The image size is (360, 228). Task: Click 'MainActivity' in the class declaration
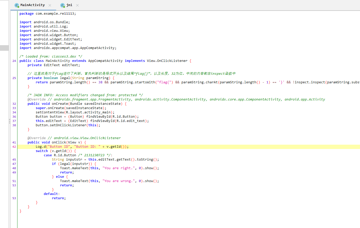pyautogui.click(x=58, y=61)
